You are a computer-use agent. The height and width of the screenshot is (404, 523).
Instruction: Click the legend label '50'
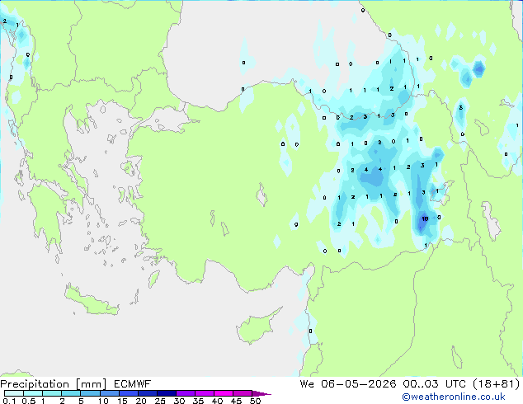255,401
